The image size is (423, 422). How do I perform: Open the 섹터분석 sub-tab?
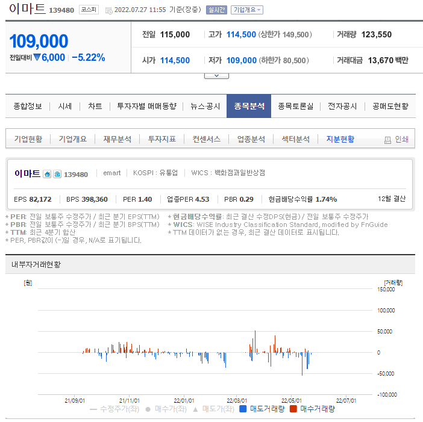tap(296, 139)
